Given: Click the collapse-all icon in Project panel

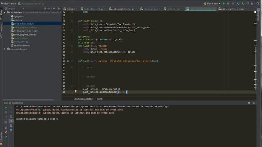Looking at the screenshot, I should click(x=49, y=9).
